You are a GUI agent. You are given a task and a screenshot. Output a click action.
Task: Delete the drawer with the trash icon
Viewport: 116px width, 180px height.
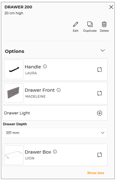tap(104, 24)
